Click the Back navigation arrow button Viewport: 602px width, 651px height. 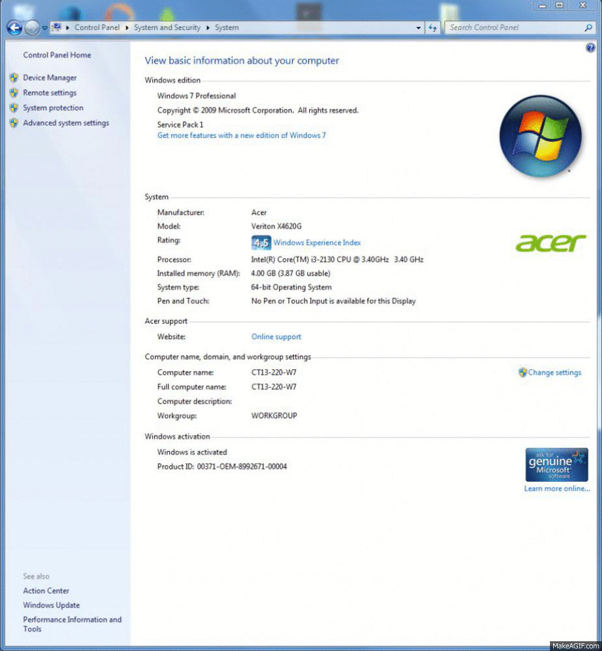pos(14,28)
